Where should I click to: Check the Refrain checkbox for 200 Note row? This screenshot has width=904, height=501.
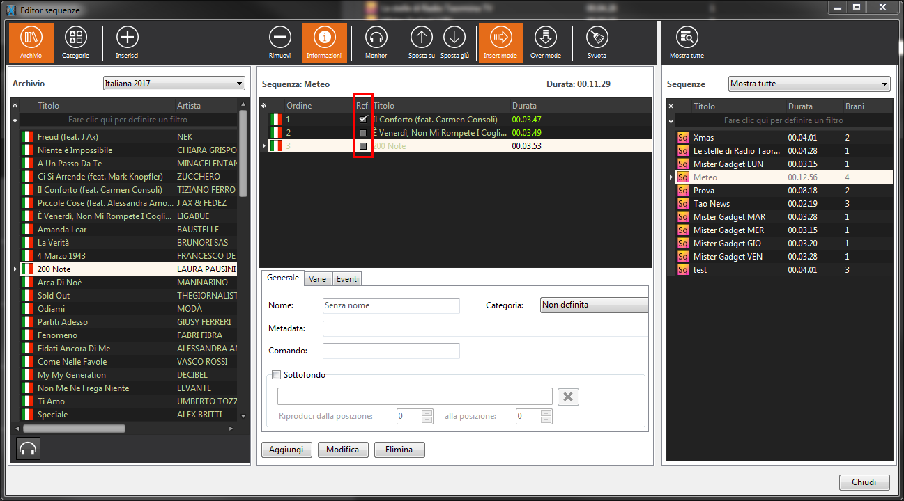(363, 146)
